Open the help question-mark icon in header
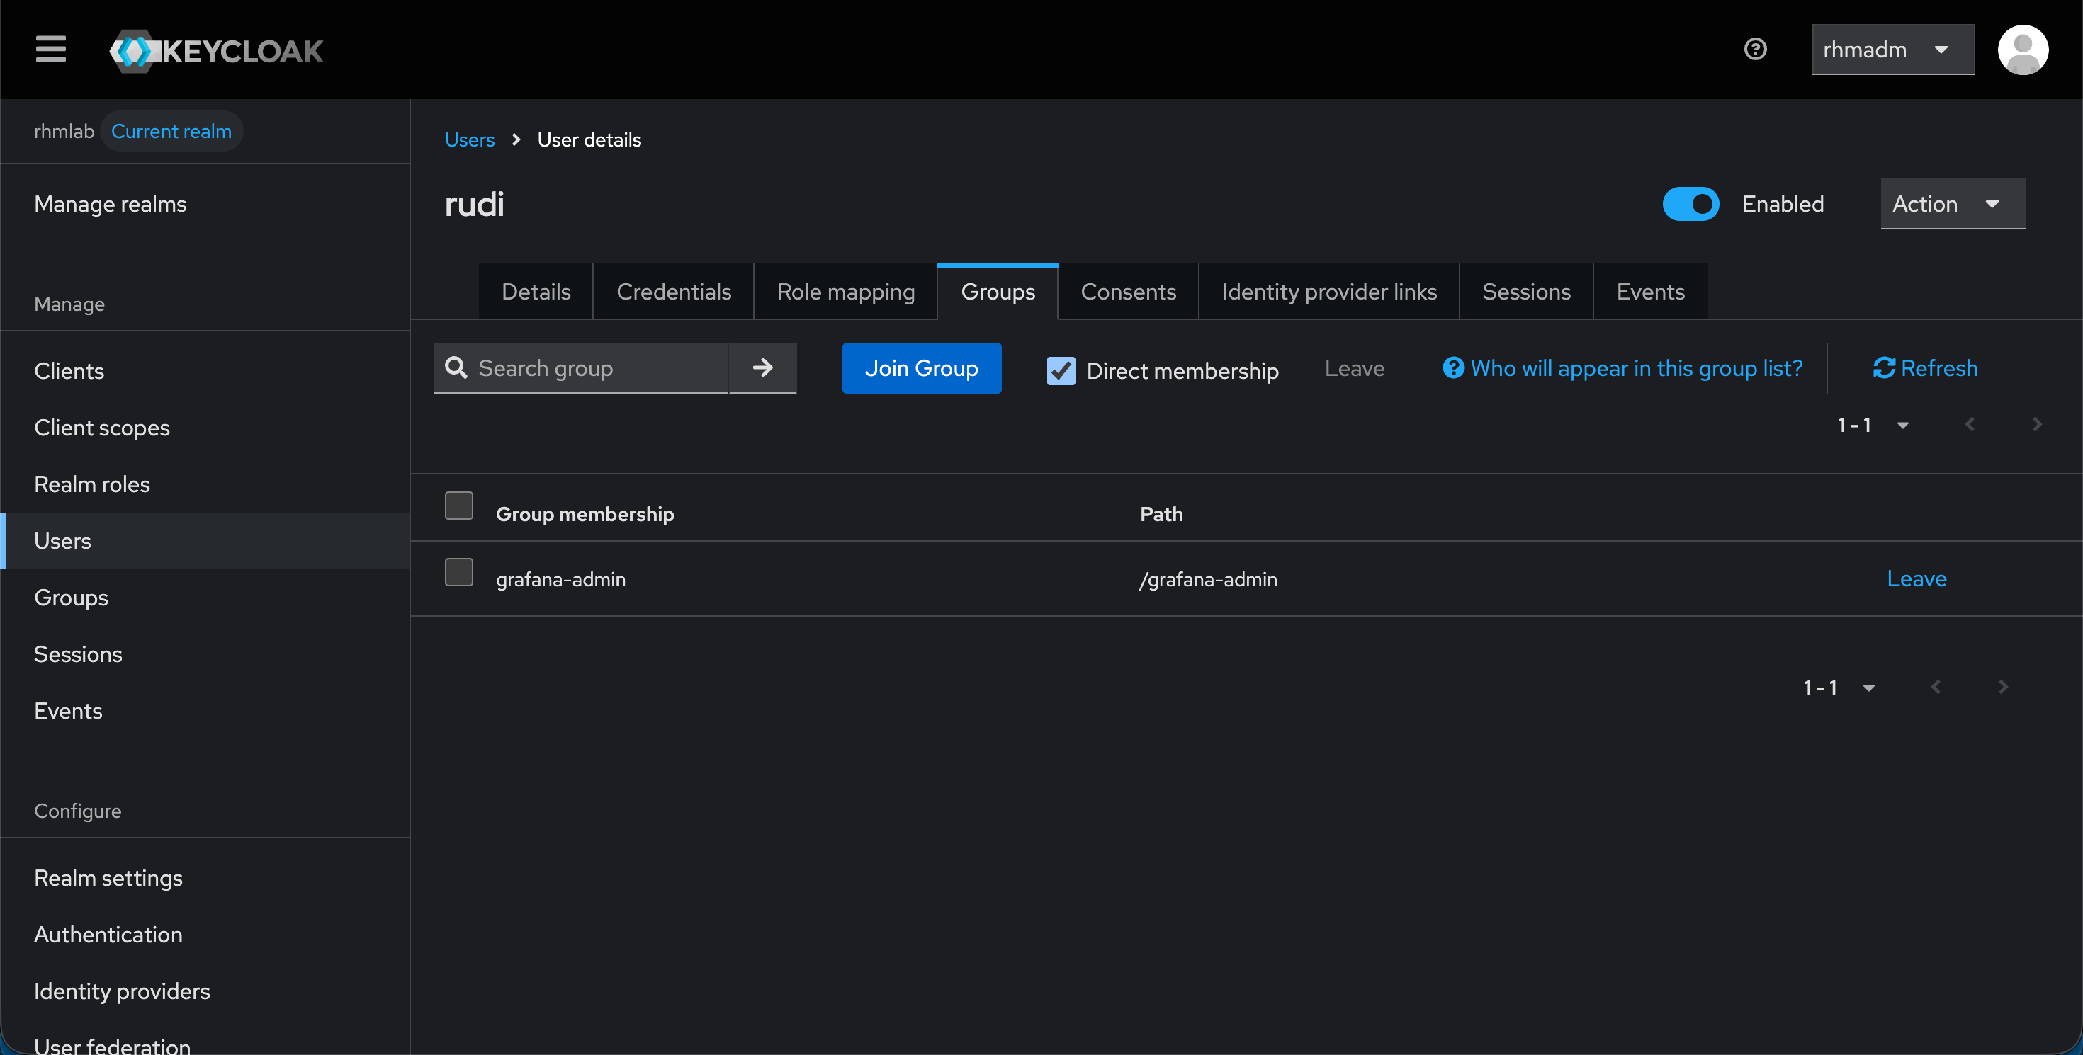This screenshot has height=1055, width=2083. (x=1755, y=50)
